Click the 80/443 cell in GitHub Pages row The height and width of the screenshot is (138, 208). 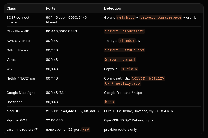(52, 50)
